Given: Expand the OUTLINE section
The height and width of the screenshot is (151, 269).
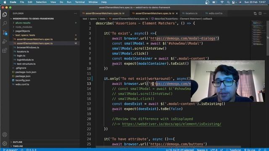Looking at the screenshot, I should coord(17,142).
